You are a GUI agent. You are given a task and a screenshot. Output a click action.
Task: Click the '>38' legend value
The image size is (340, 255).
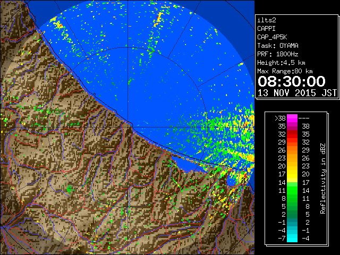(280, 118)
